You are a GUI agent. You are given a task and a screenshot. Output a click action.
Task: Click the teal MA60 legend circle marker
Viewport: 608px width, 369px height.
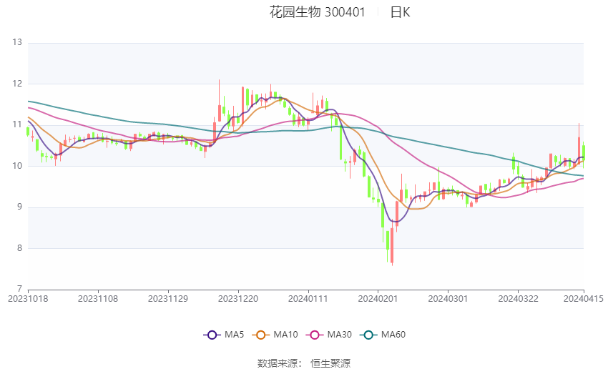[368, 335]
